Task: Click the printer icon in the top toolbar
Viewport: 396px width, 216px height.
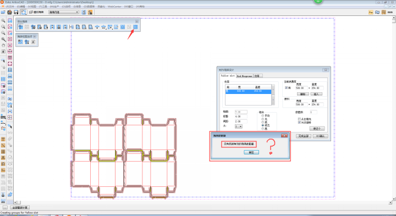Action: [9, 12]
